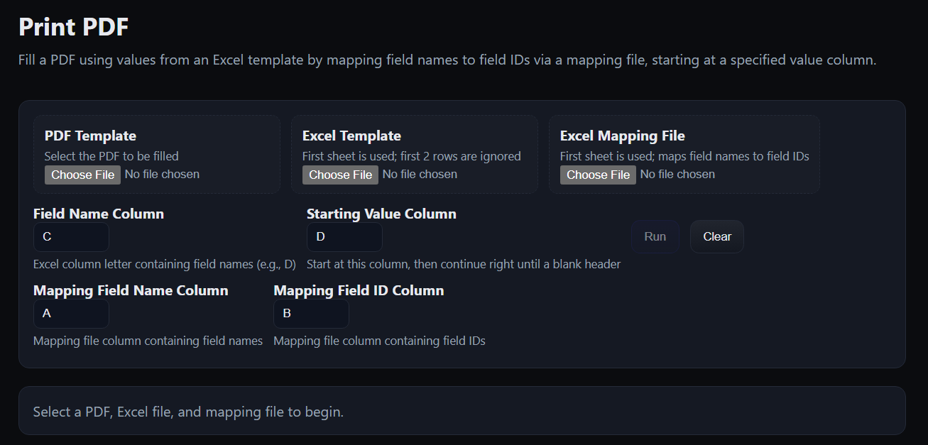
Task: Click the 'Mapping file column containing field IDs' hint
Action: (379, 341)
